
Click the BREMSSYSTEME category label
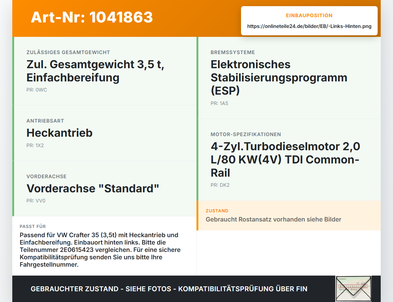[233, 53]
